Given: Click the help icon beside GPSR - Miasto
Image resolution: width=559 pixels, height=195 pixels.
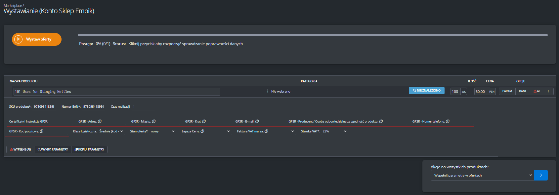Looking at the screenshot, I should [154, 122].
